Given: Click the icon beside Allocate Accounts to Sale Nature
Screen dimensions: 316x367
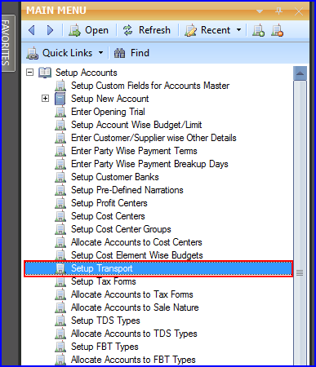Looking at the screenshot, I should (x=60, y=307).
